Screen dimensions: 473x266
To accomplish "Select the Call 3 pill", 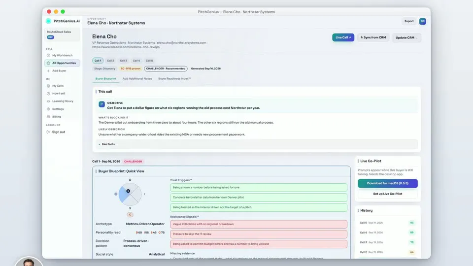I will tap(123, 61).
